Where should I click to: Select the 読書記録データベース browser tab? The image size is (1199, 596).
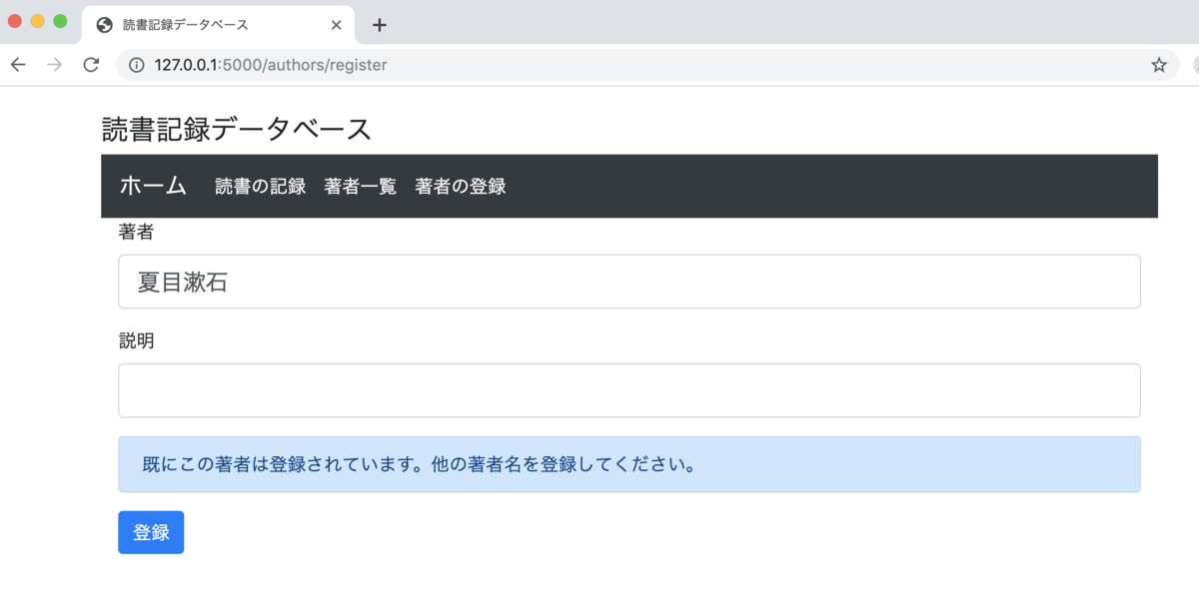[x=219, y=25]
